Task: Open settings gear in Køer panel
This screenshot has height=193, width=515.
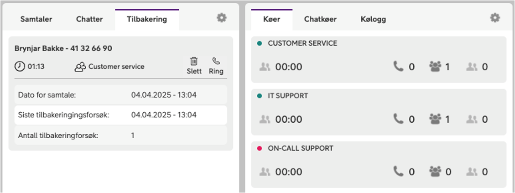Action: click(x=495, y=18)
